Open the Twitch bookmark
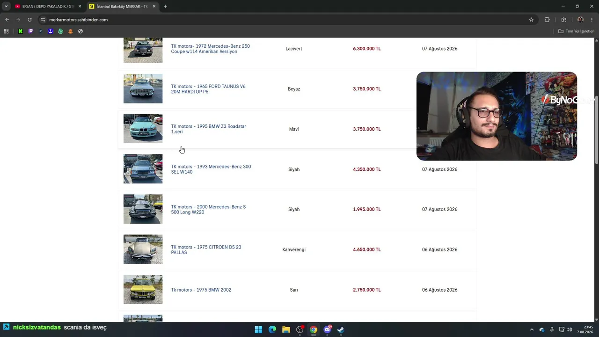Viewport: 599px width, 337px height. pos(30,31)
